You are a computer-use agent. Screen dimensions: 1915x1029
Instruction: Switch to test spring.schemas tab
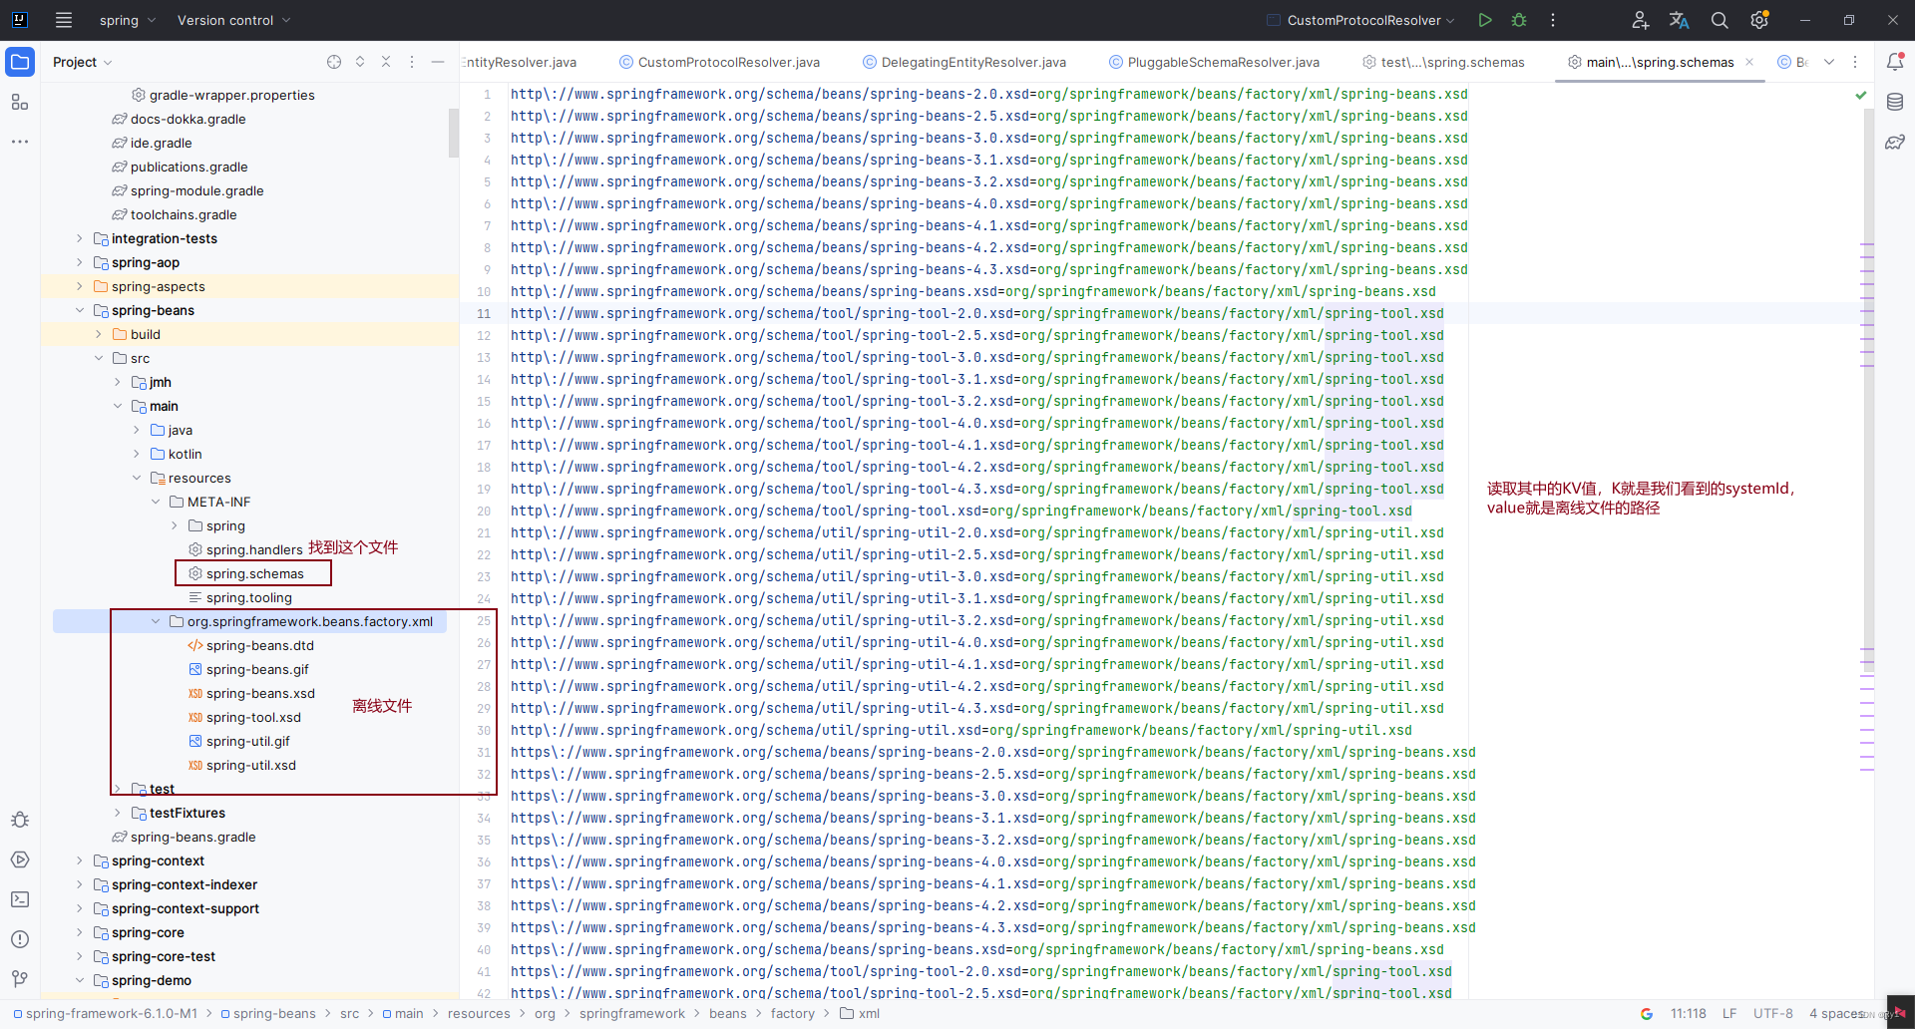tap(1443, 62)
